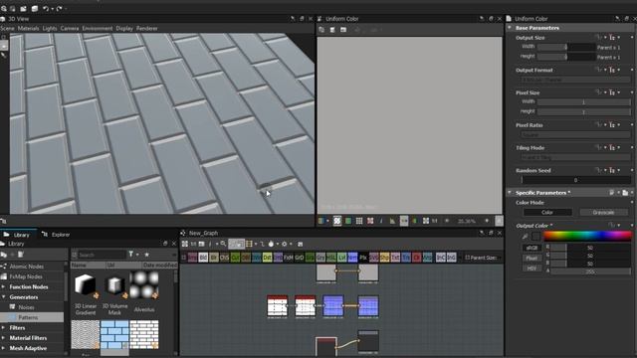Add an HSL node from graph toolbar

(331, 258)
